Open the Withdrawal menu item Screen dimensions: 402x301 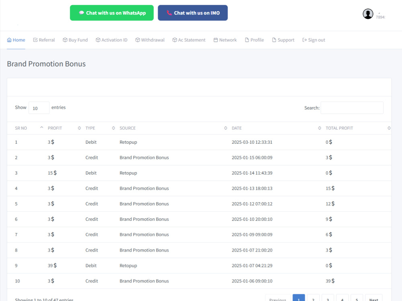150,40
